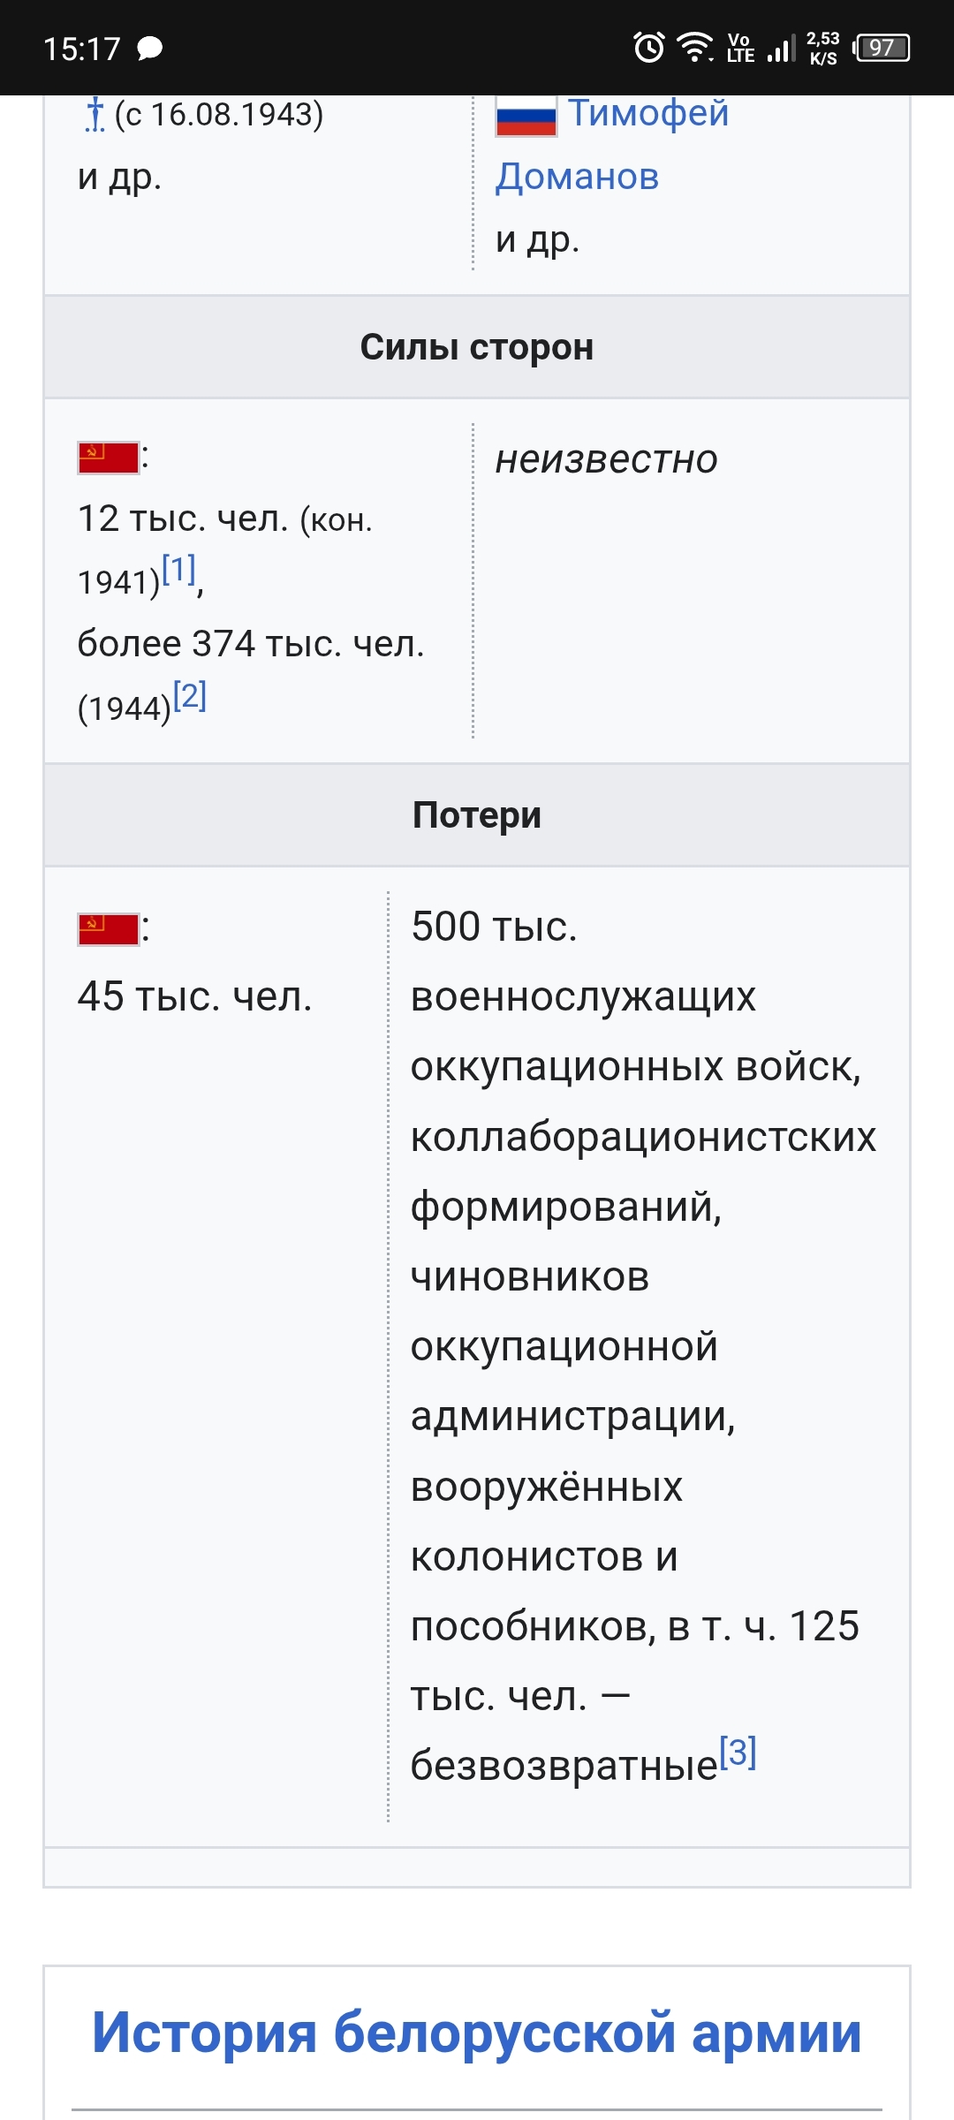Tap the VoLTE indicator icon

pyautogui.click(x=740, y=48)
